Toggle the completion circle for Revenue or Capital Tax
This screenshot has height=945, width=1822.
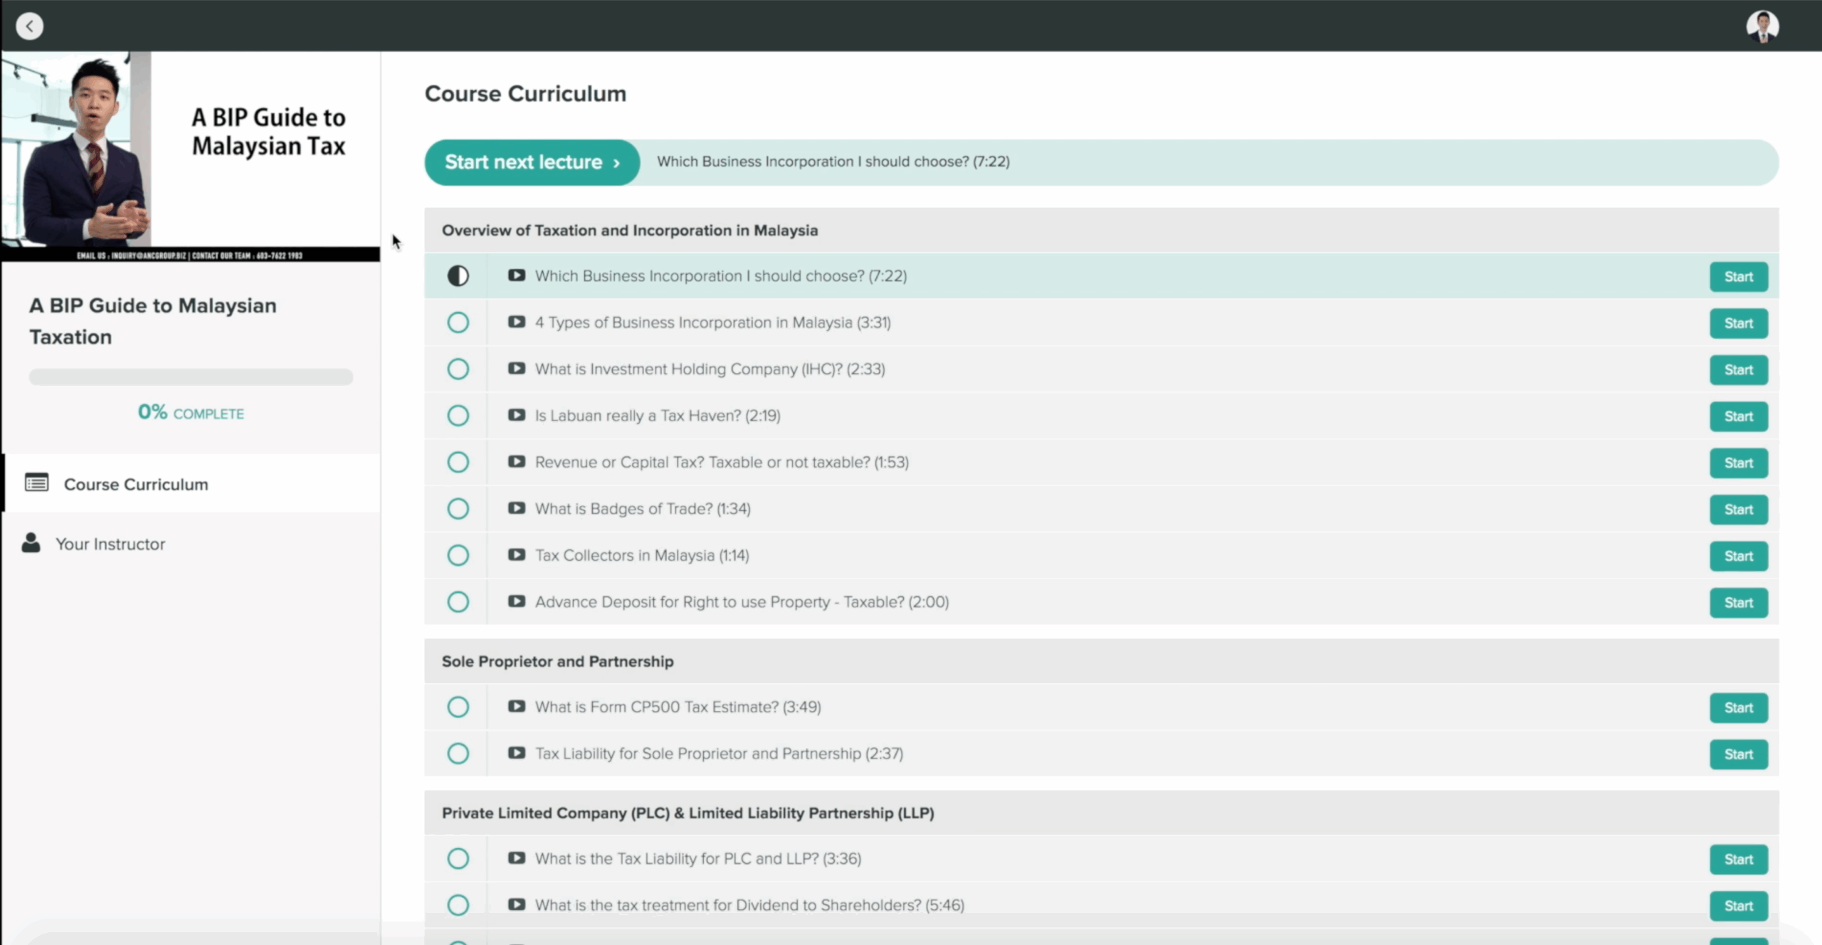coord(458,462)
